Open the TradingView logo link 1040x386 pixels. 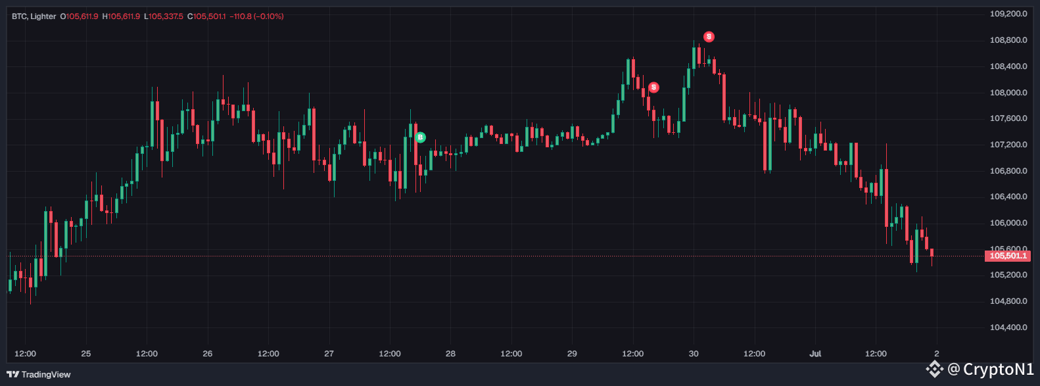click(x=39, y=374)
